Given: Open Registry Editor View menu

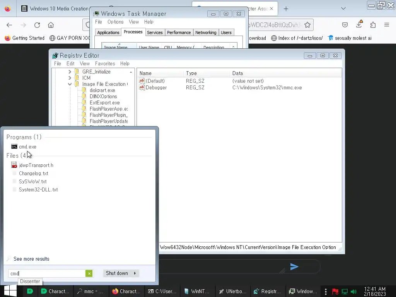Looking at the screenshot, I should (x=85, y=64).
